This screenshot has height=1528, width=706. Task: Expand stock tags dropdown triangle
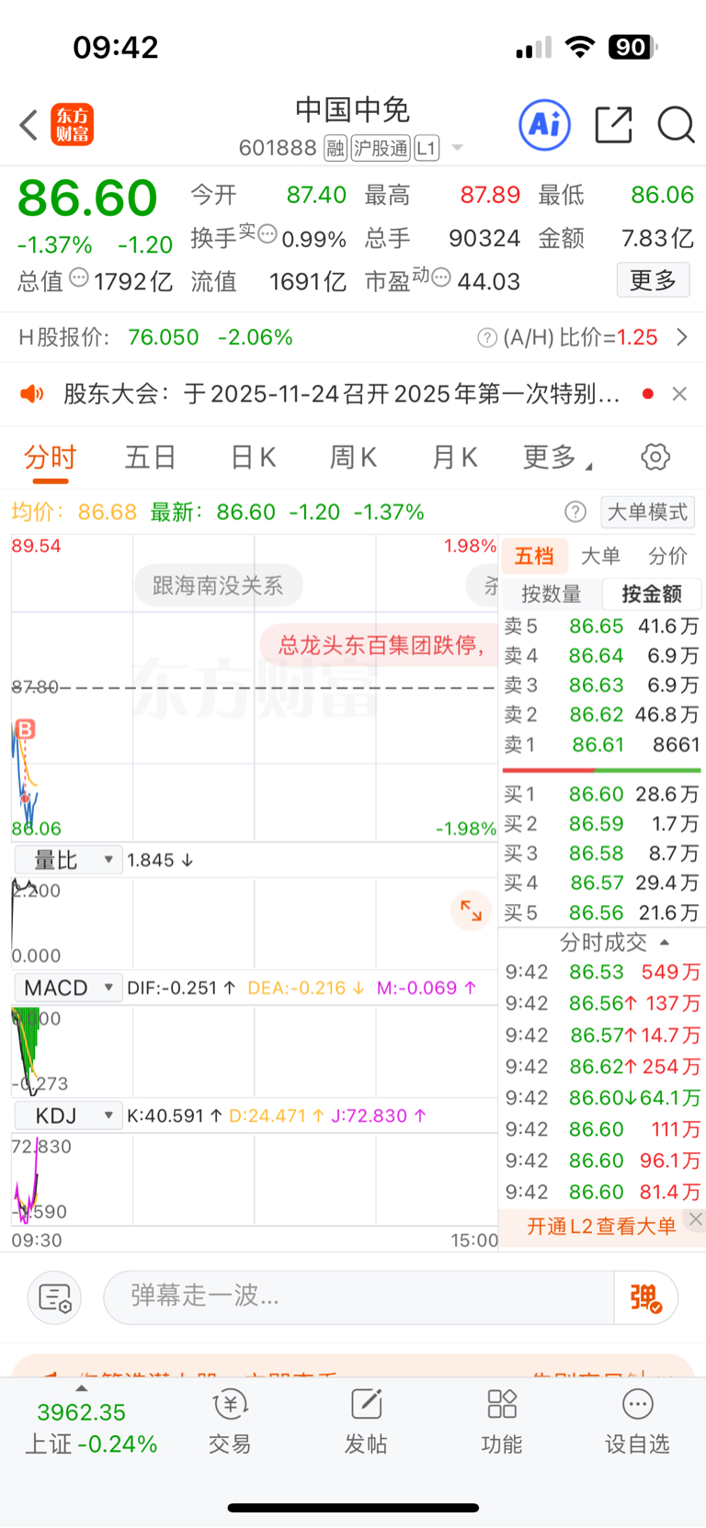457,148
